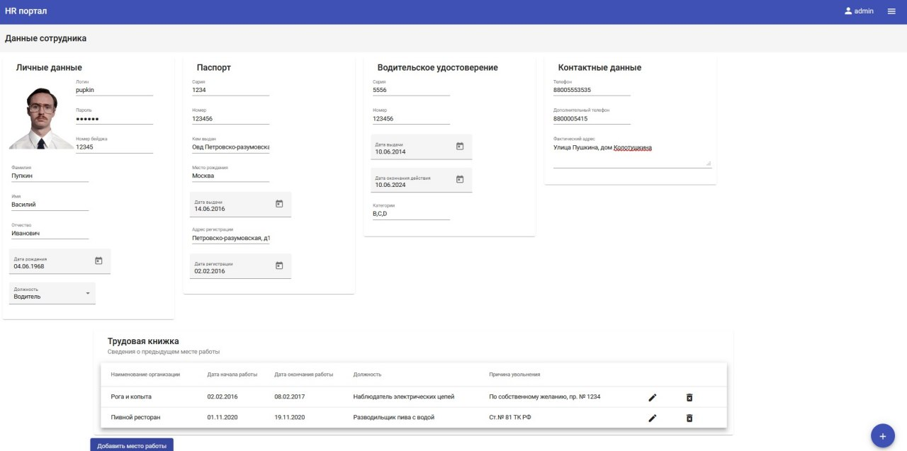Edit the Рога и копыта work record

pyautogui.click(x=653, y=397)
